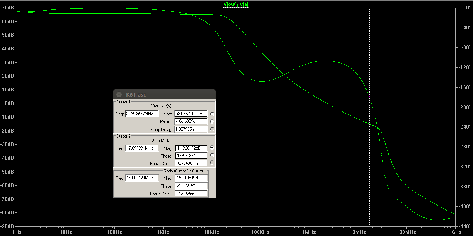Click Cursor 1 Phase field -106.60596°
Screen dimensions: 473x236
point(191,122)
